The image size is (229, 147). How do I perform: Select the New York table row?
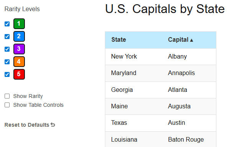(161, 57)
